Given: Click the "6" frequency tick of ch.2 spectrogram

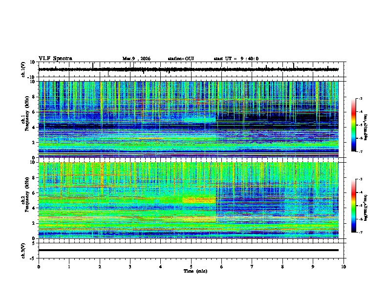Looking at the screenshot, I should point(34,192).
